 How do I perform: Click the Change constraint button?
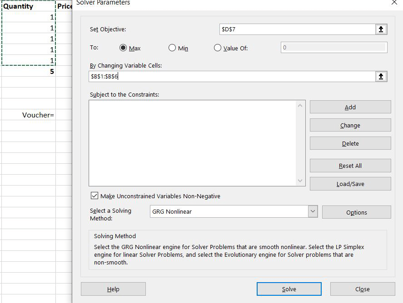pos(350,125)
